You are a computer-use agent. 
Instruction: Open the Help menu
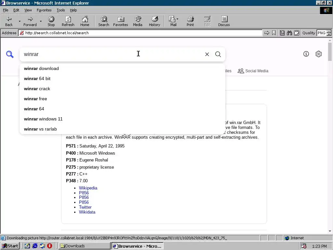(x=73, y=10)
